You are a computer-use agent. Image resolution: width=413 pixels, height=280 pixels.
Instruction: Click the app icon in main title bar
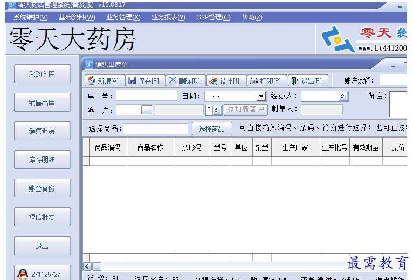[12, 5]
